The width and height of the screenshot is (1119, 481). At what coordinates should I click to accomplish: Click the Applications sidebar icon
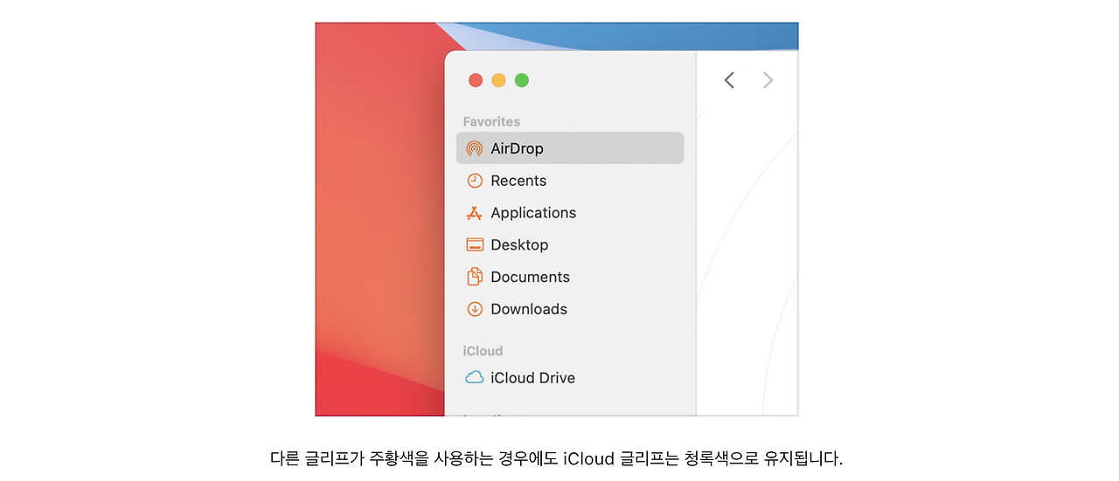point(475,213)
